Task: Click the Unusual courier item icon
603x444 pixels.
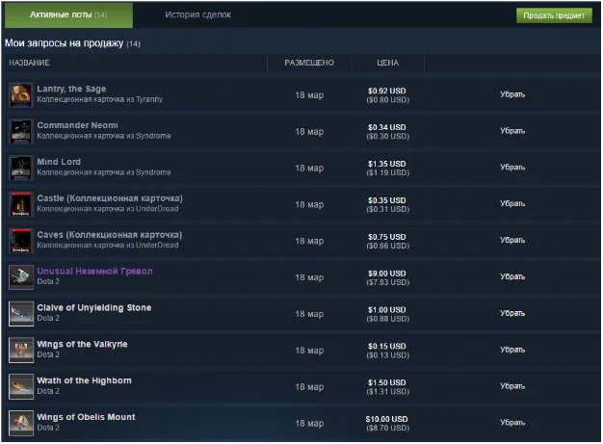Action: [x=20, y=277]
